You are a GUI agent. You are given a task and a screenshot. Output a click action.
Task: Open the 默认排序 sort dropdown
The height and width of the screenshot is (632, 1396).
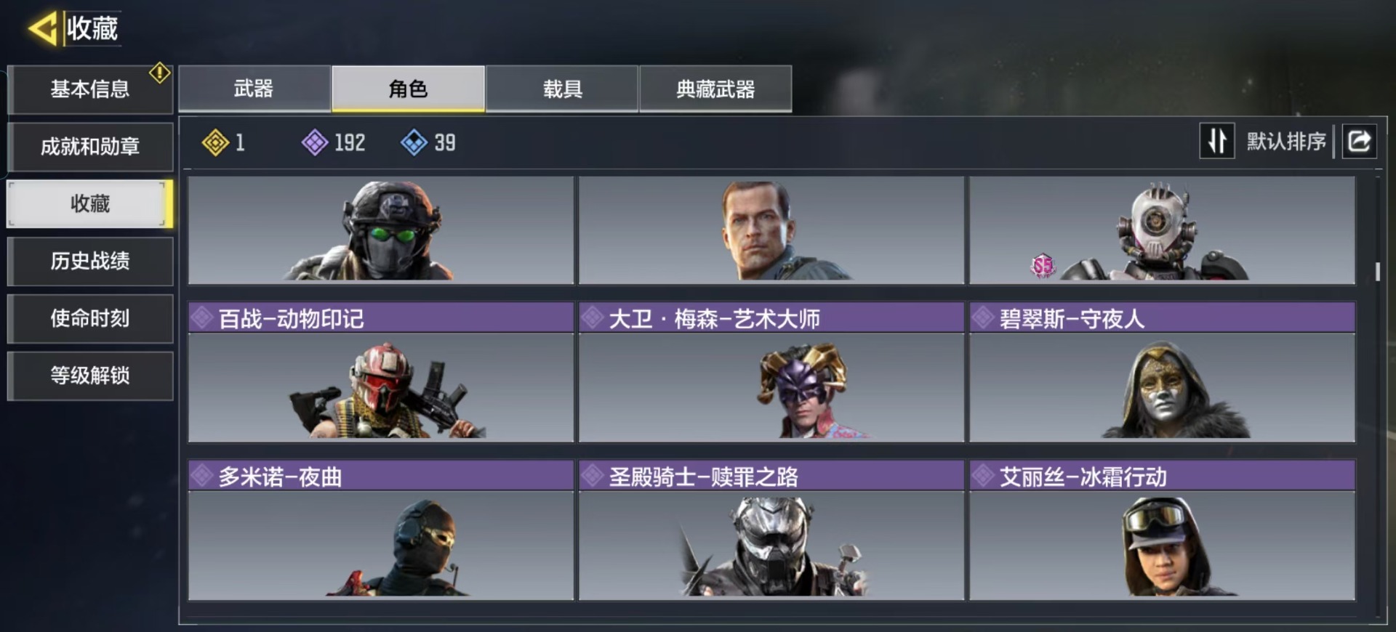tap(1285, 141)
